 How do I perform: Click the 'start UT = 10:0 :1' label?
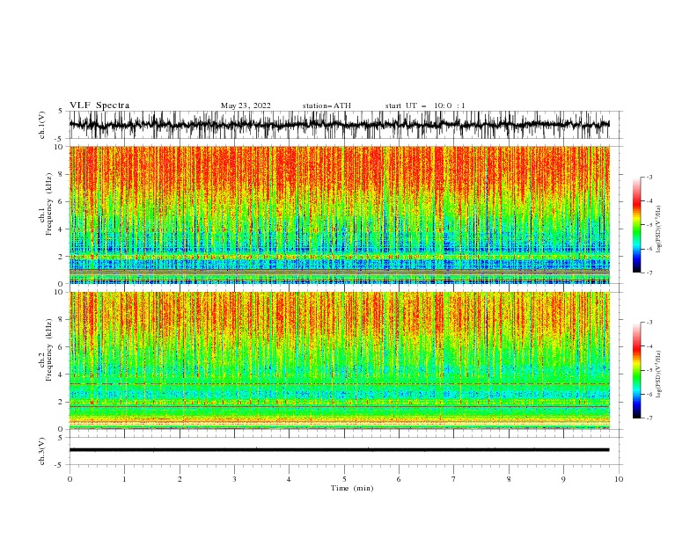click(425, 105)
